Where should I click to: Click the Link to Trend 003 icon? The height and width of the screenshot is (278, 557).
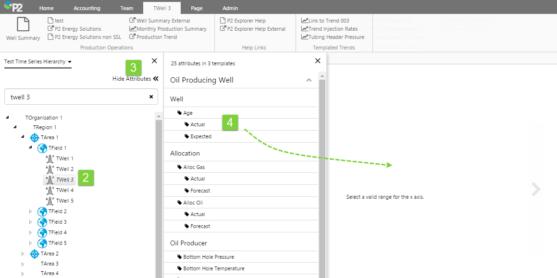click(305, 21)
